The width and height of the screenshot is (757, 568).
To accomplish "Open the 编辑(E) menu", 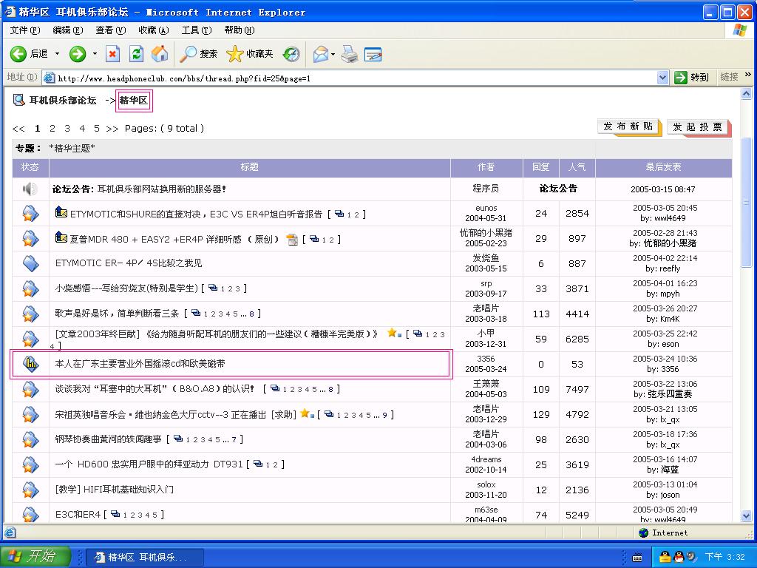I will [67, 30].
